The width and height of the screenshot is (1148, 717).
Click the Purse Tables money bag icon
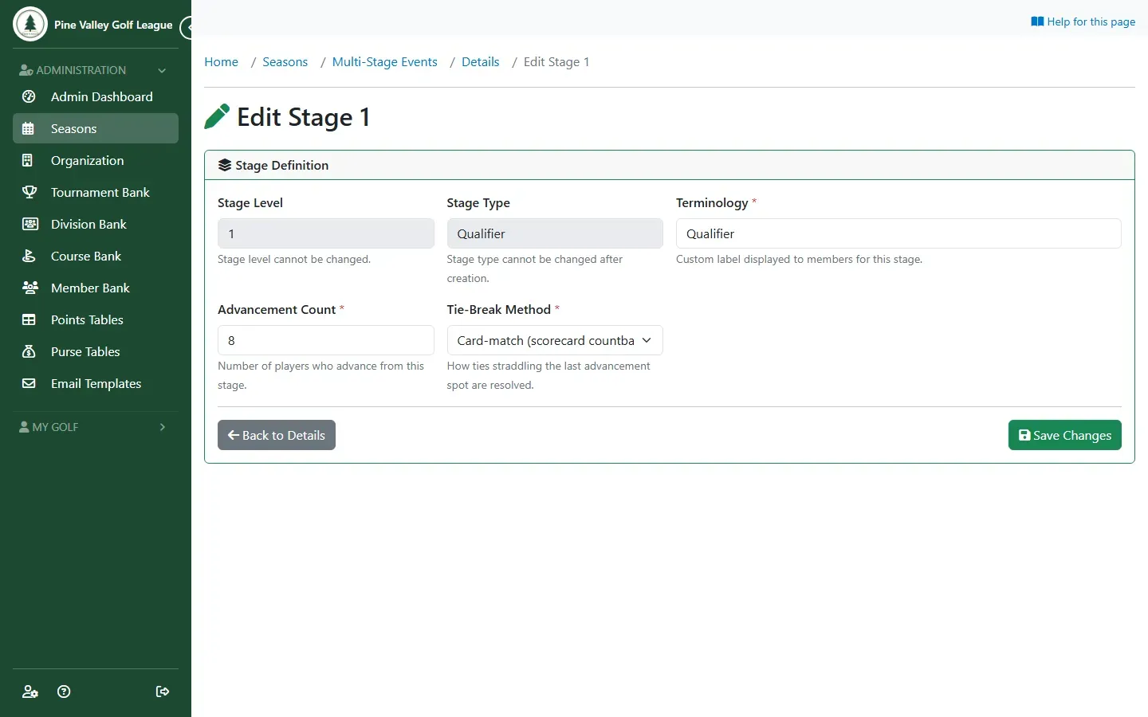[29, 351]
